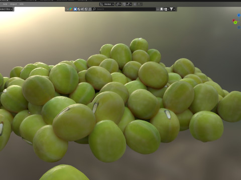
Task: Click the negative Z axis circle on the gizmo
Action: coord(239,27)
